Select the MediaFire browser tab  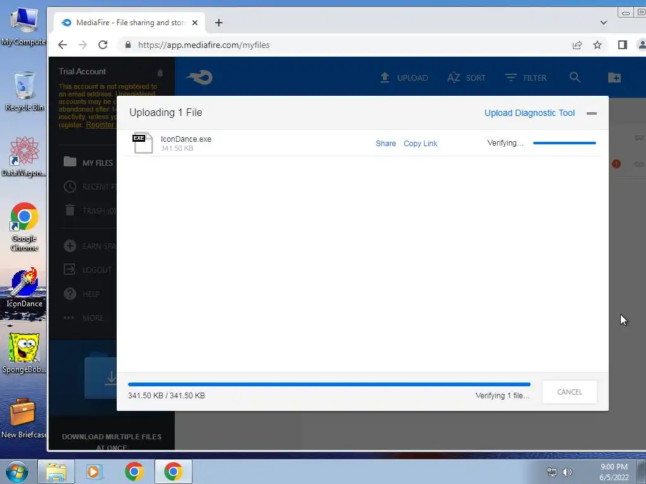pos(129,23)
